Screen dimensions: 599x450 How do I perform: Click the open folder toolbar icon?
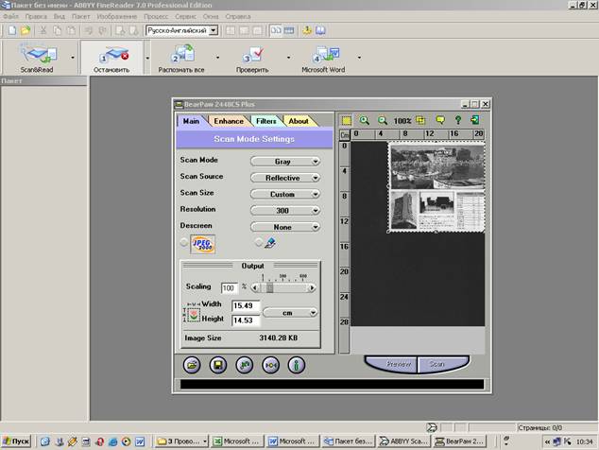point(26,30)
